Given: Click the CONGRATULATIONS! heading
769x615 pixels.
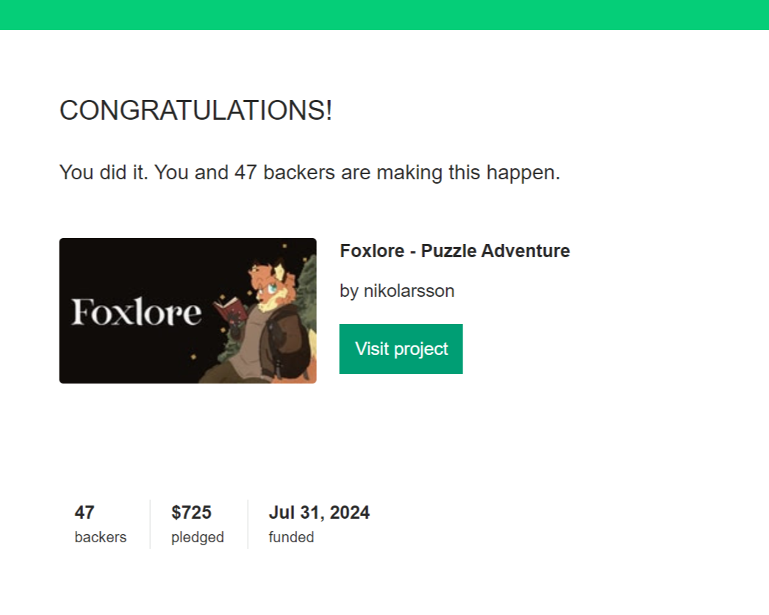Looking at the screenshot, I should 196,112.
